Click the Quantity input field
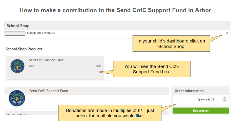Image resolution: width=232 pixels, height=129 pixels. click(x=217, y=99)
